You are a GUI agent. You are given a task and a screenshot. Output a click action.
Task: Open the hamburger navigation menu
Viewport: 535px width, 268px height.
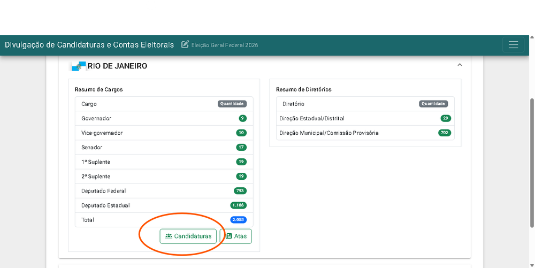click(513, 45)
